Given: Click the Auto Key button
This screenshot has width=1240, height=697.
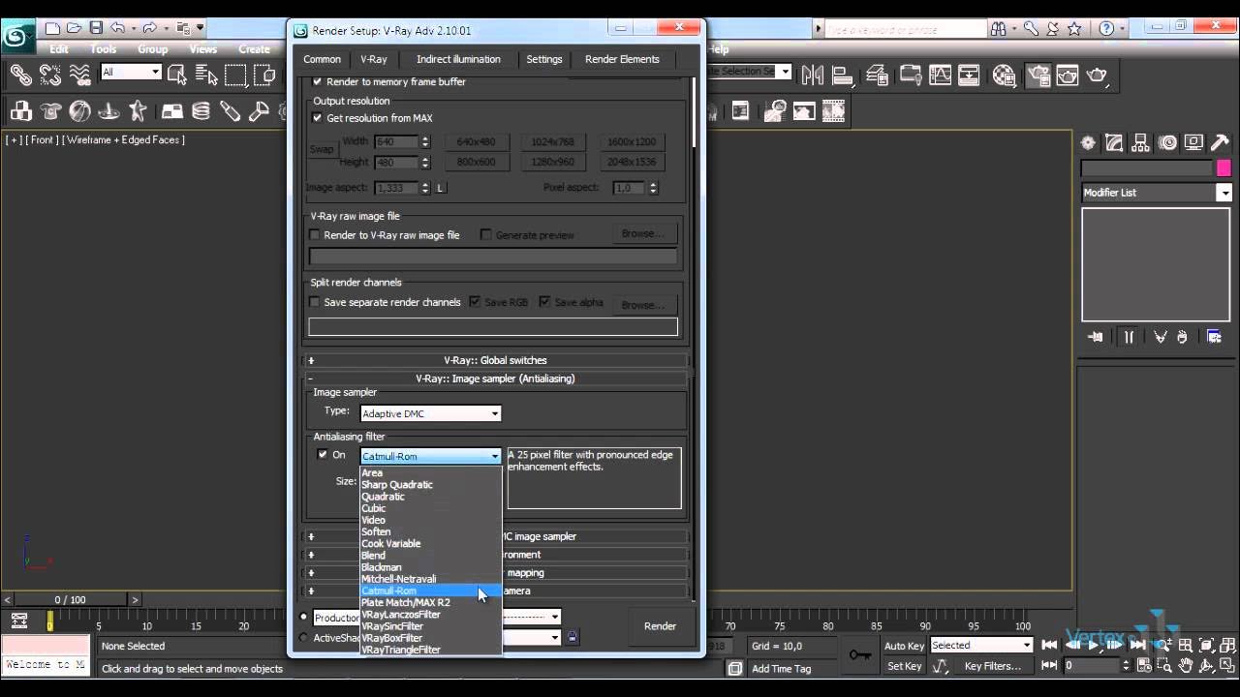Looking at the screenshot, I should pos(904,646).
